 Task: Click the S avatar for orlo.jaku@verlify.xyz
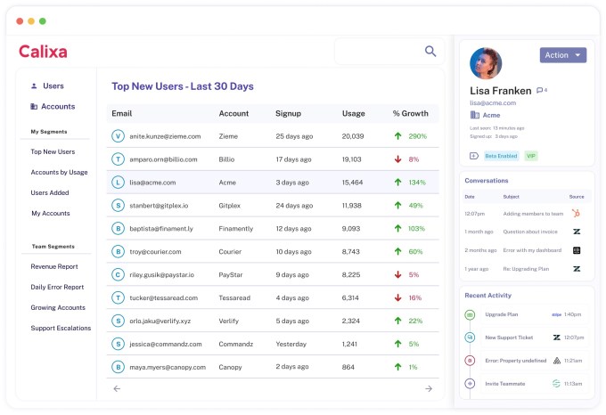click(x=118, y=321)
